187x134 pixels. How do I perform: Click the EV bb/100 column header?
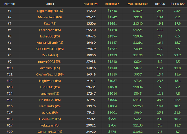(x=177, y=4)
